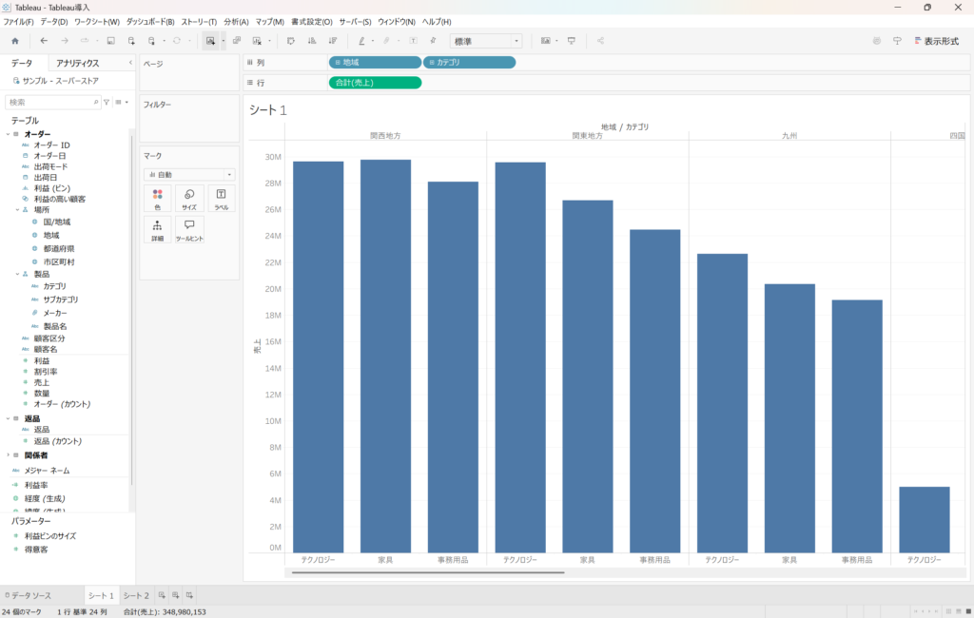
Task: Click the 表示形式 (Show Me) button
Action: click(x=936, y=41)
